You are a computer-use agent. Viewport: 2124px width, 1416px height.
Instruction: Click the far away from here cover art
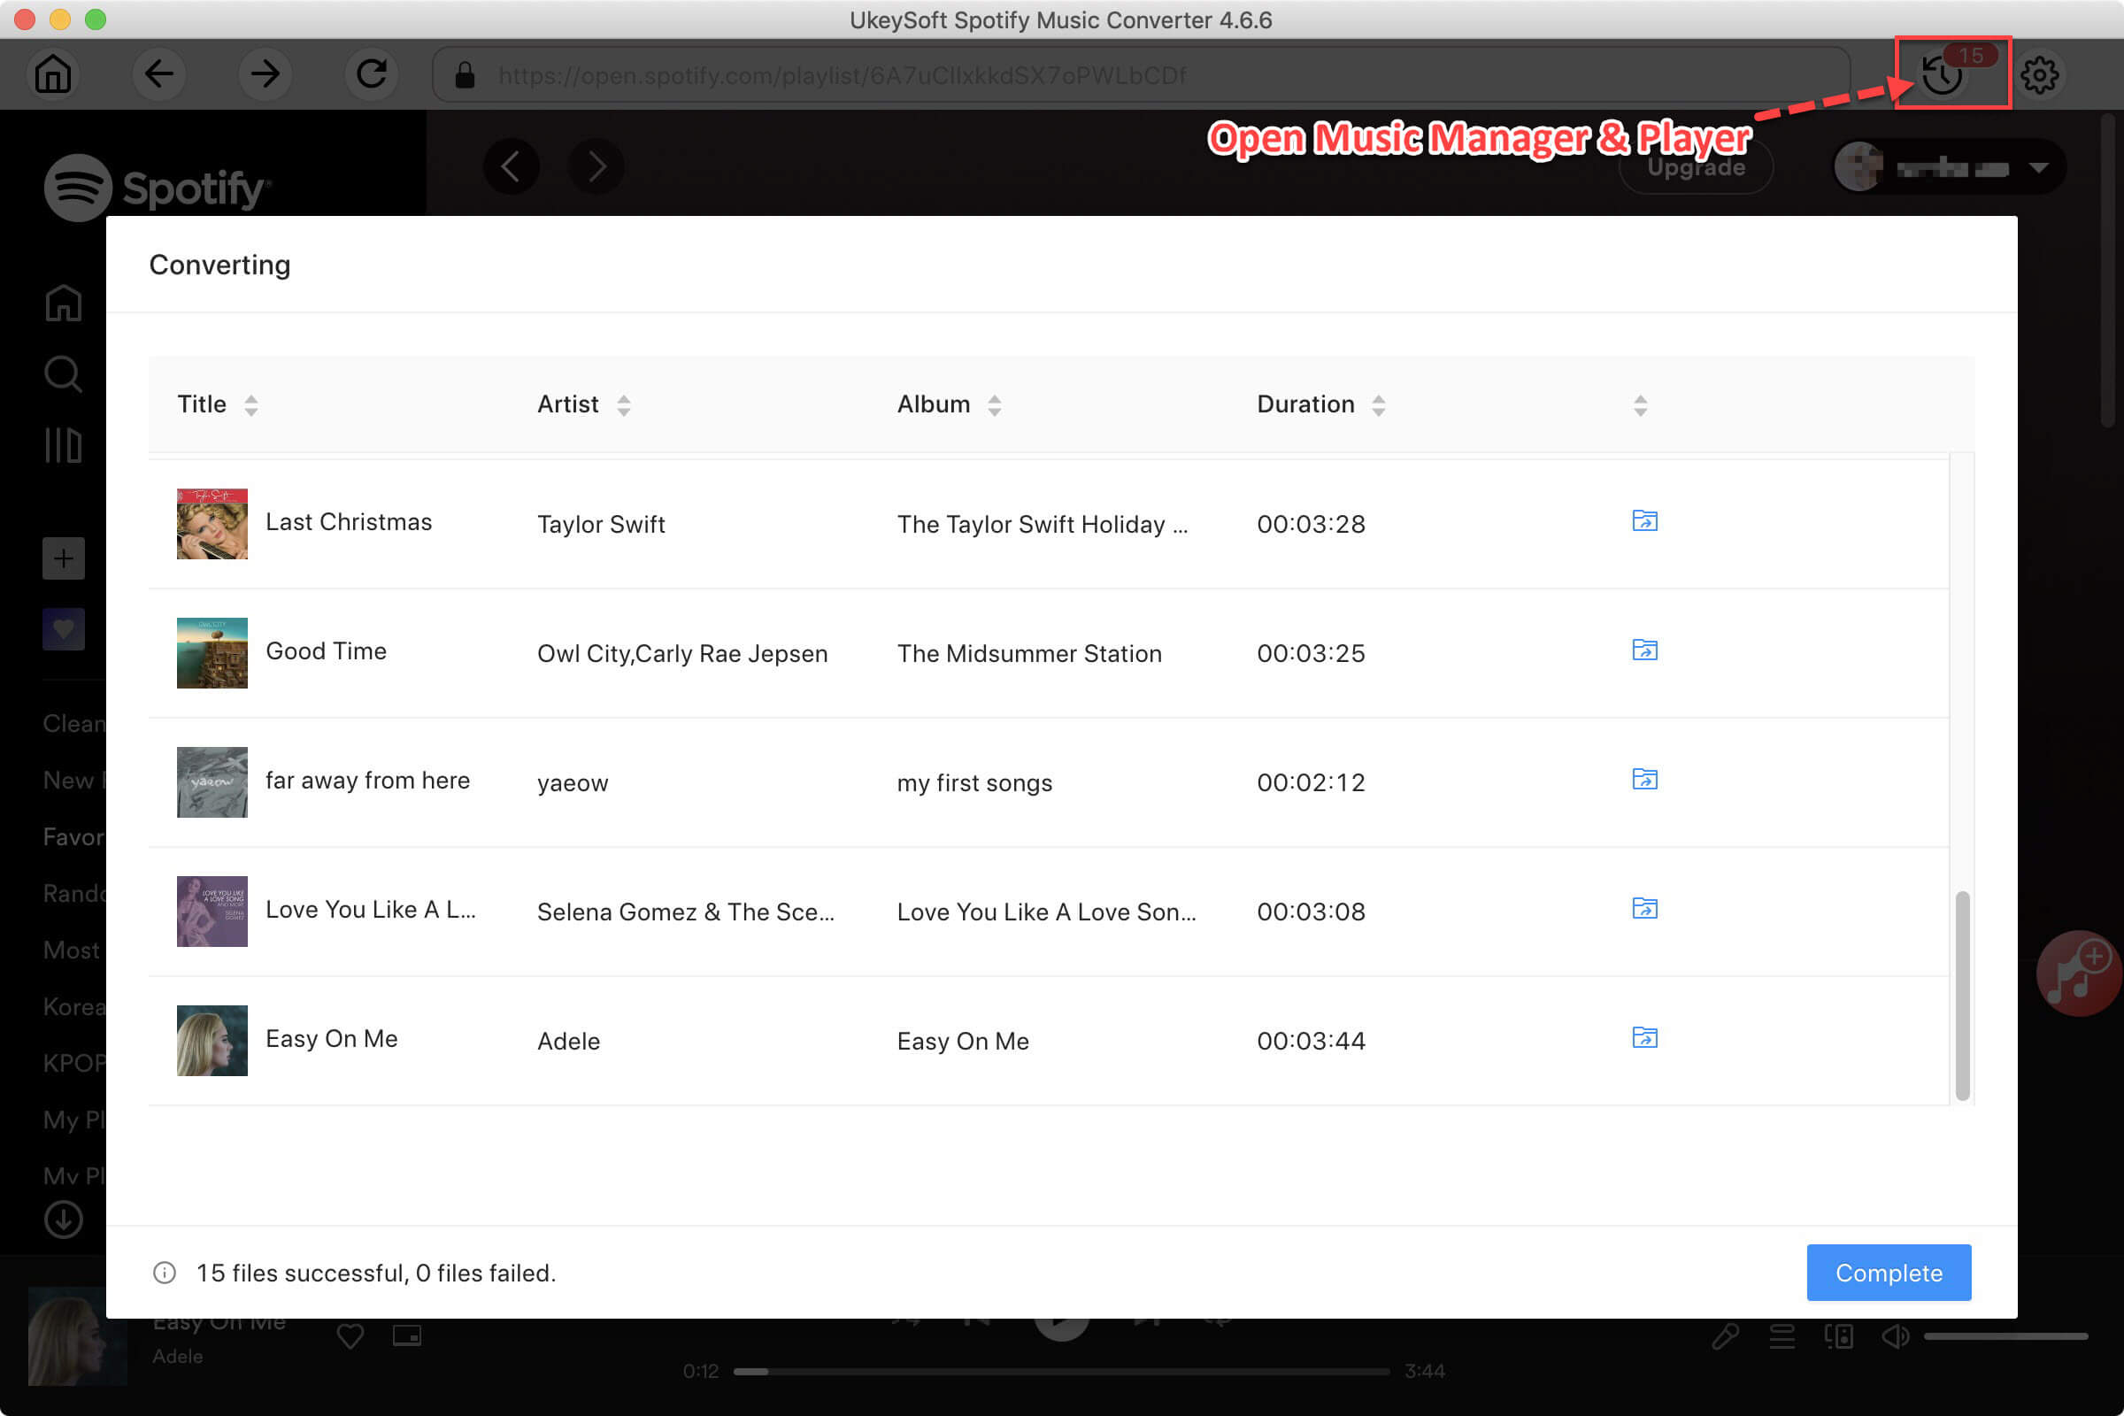pyautogui.click(x=212, y=782)
